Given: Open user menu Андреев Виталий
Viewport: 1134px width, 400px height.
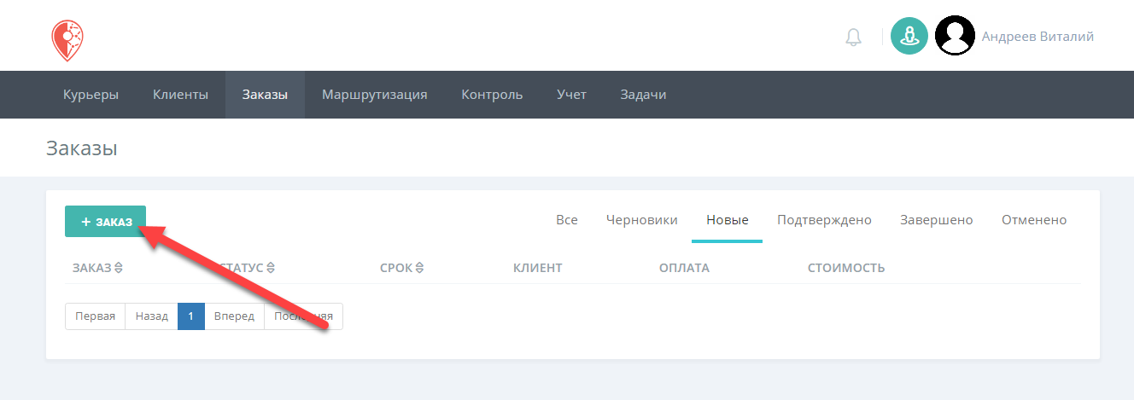Looking at the screenshot, I should click(x=1038, y=37).
